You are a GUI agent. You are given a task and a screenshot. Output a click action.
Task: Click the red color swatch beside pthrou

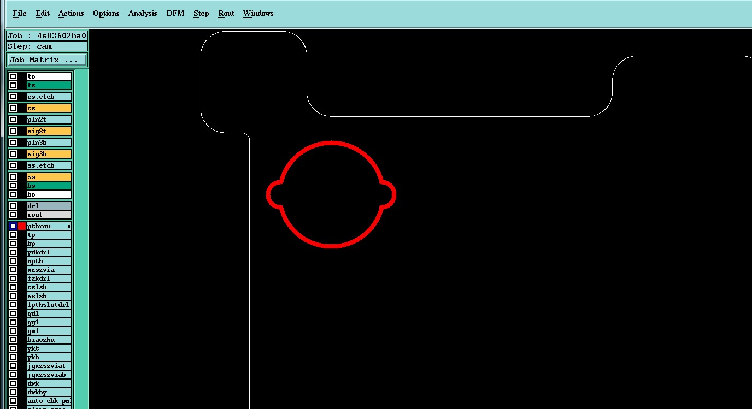point(22,226)
